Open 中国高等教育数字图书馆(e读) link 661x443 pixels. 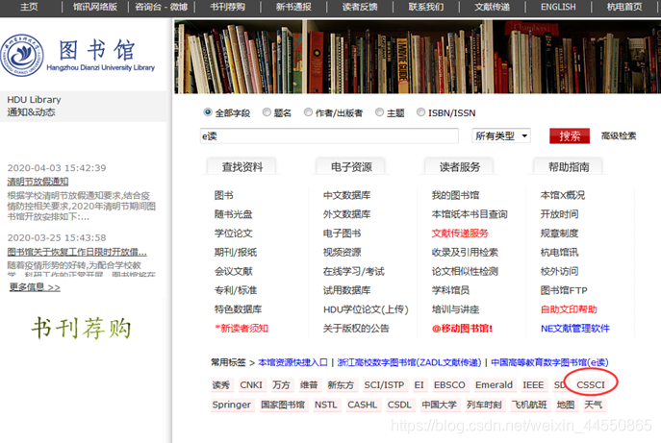coord(549,362)
